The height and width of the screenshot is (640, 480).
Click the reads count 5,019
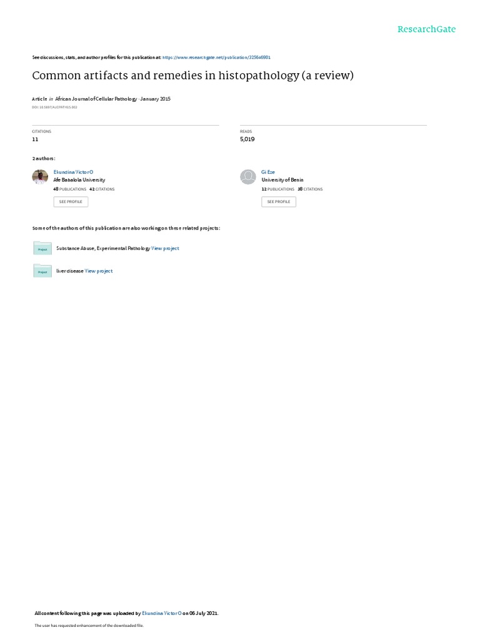[x=247, y=139]
